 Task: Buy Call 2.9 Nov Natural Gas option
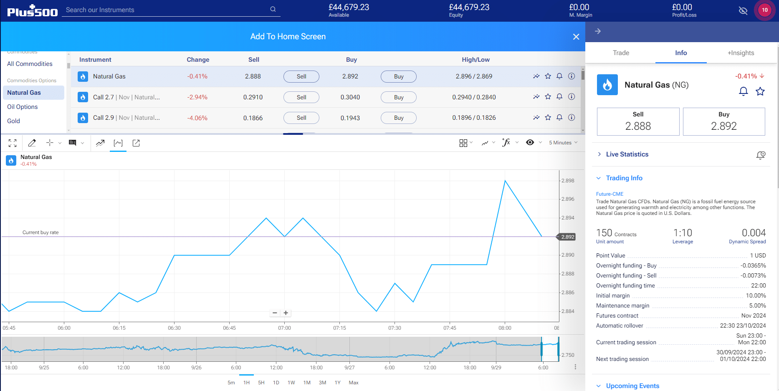pyautogui.click(x=399, y=118)
